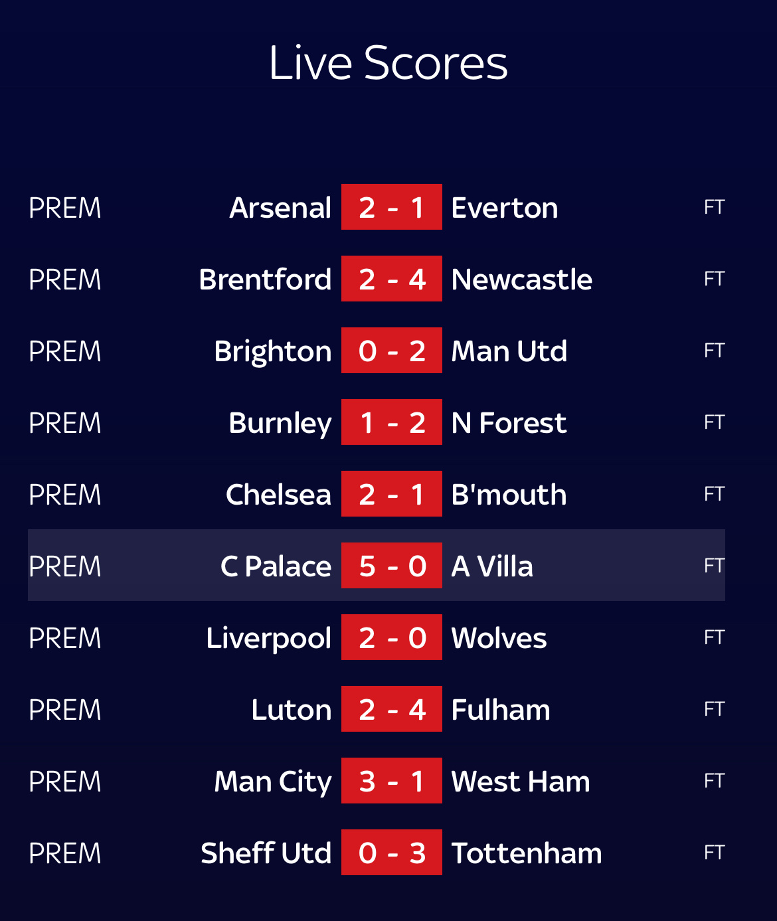Click the Live Scores heading
The height and width of the screenshot is (921, 777).
pos(388,63)
